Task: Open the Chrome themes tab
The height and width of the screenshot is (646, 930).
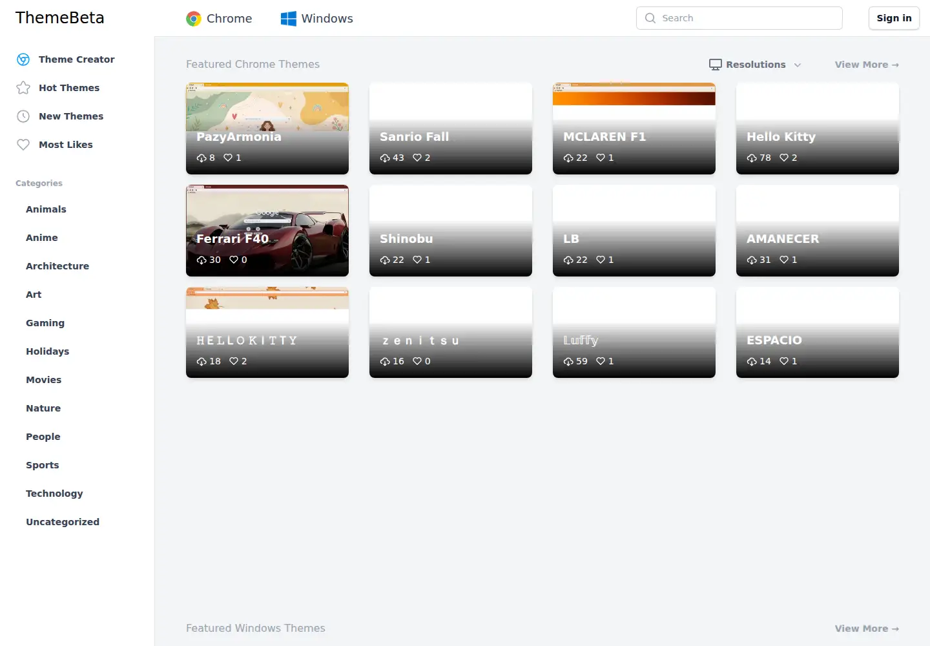Action: [219, 19]
